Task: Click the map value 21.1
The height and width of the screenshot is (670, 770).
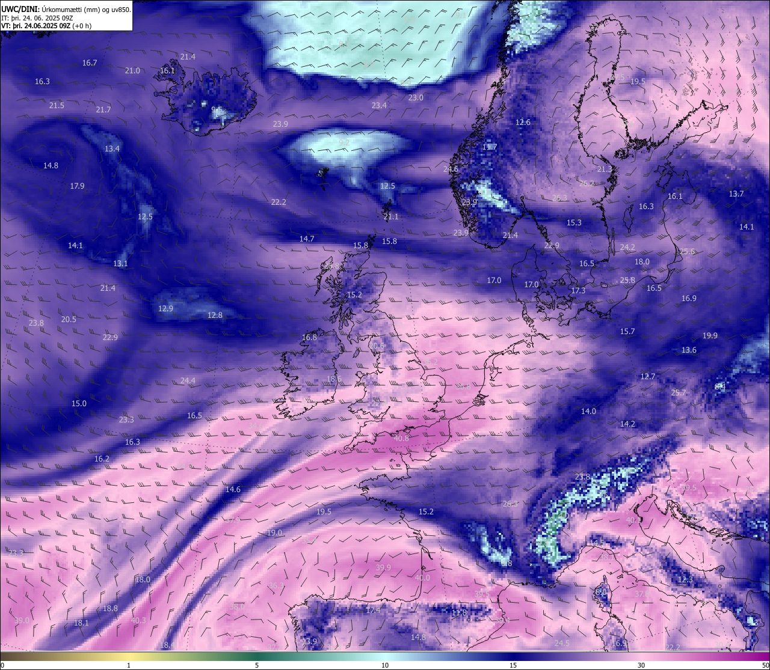Action: coord(391,217)
